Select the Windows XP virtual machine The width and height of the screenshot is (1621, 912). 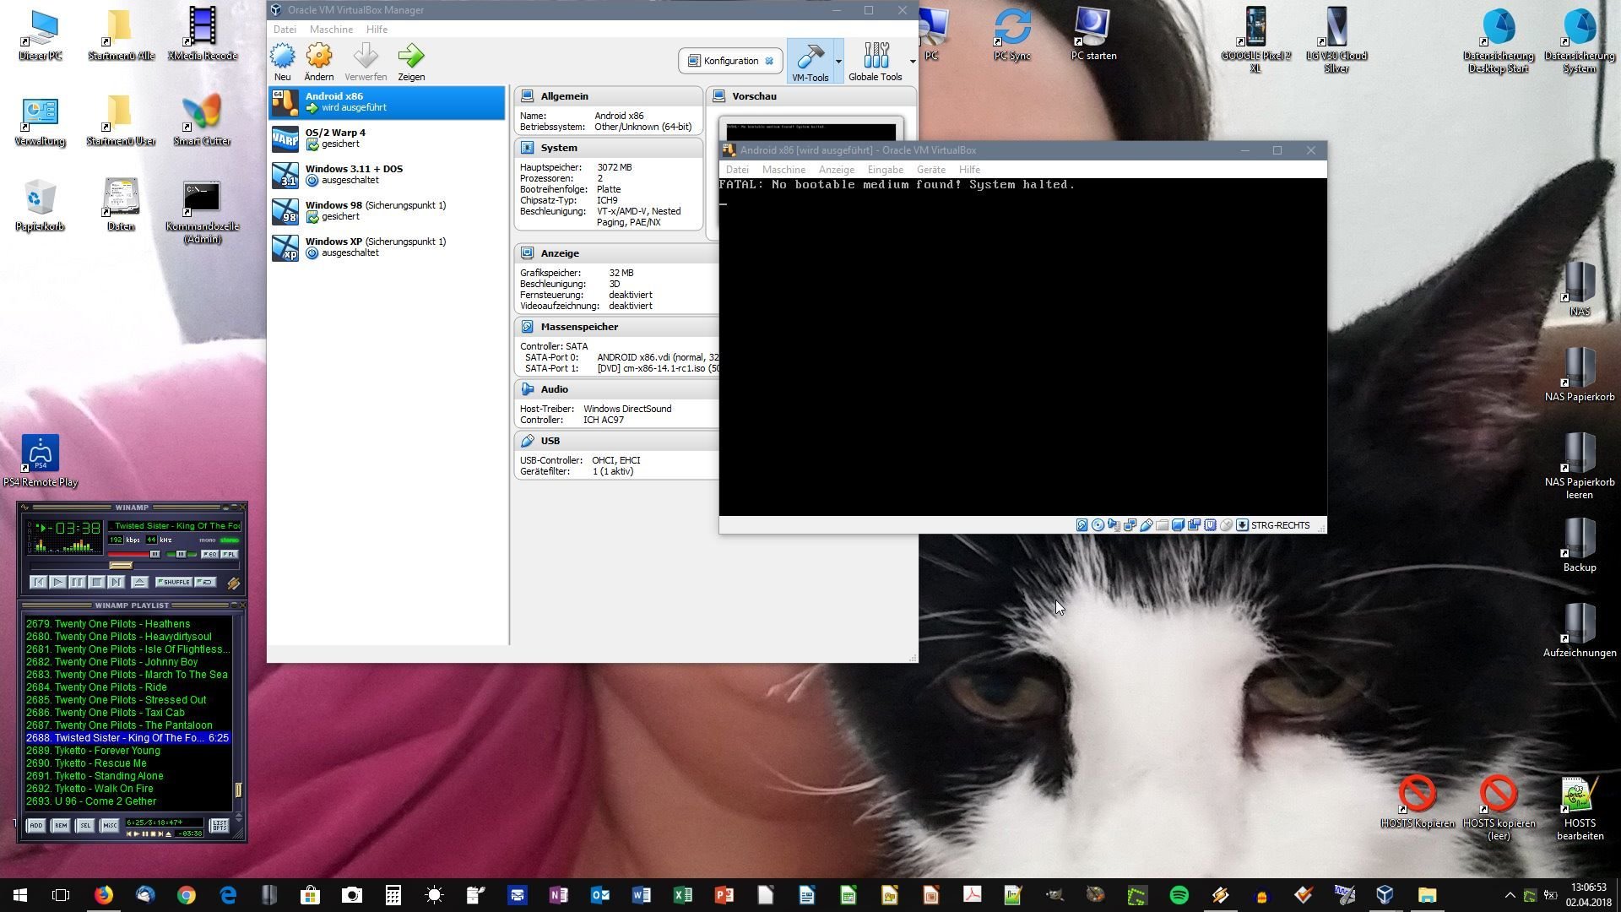[x=387, y=247]
